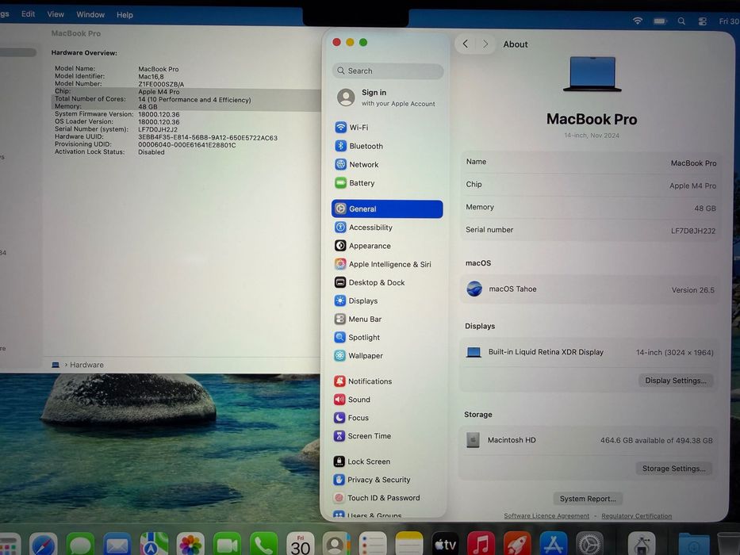This screenshot has width=740, height=555.
Task: Select the macOS Tahoe version row
Action: pyautogui.click(x=590, y=289)
